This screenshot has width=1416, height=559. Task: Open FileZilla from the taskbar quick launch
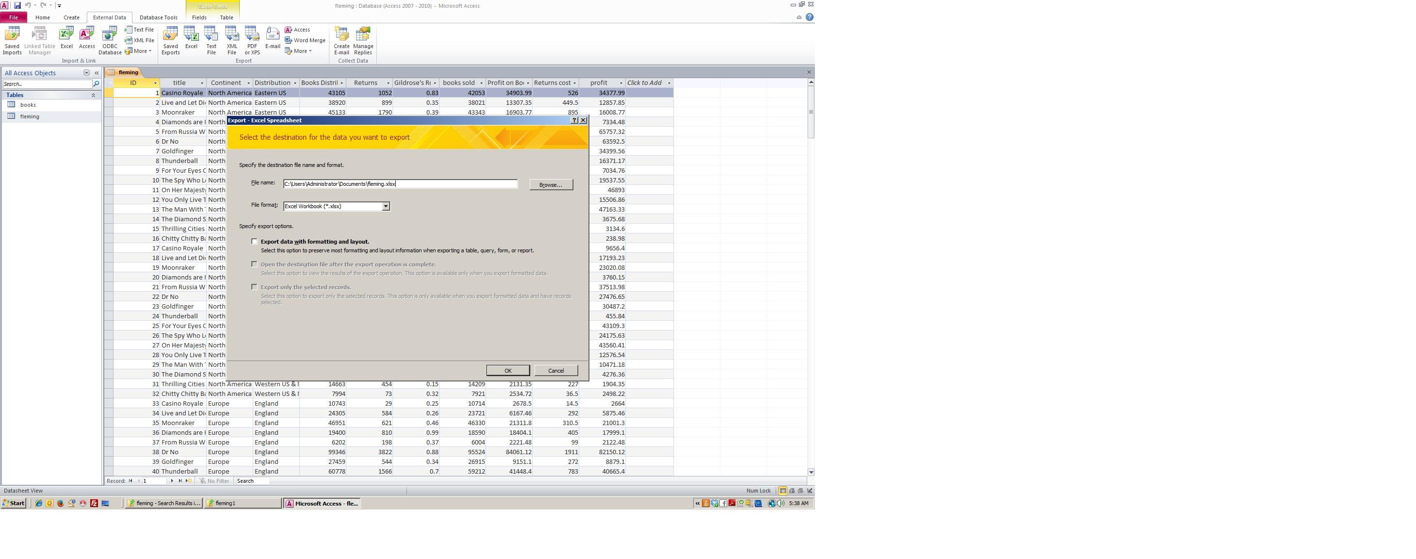tap(94, 504)
